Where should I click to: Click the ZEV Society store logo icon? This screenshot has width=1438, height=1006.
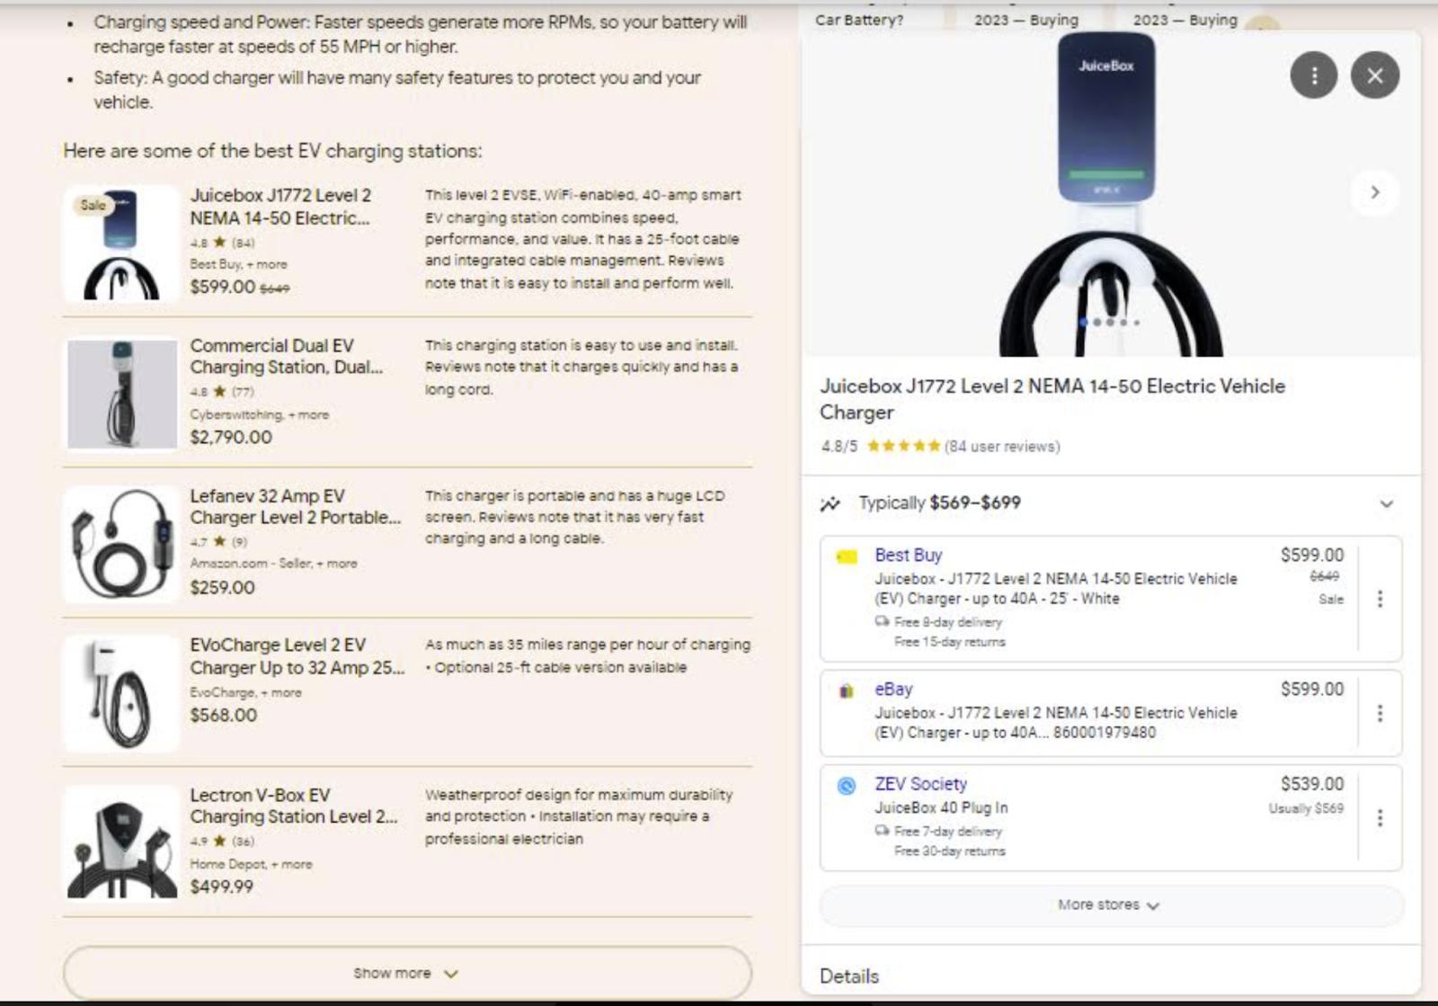[846, 786]
